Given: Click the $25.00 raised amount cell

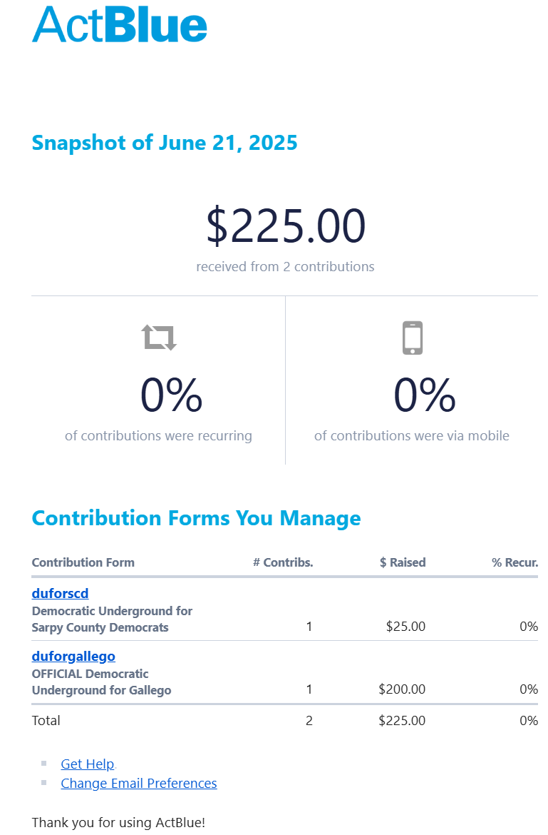Looking at the screenshot, I should click(x=405, y=627).
